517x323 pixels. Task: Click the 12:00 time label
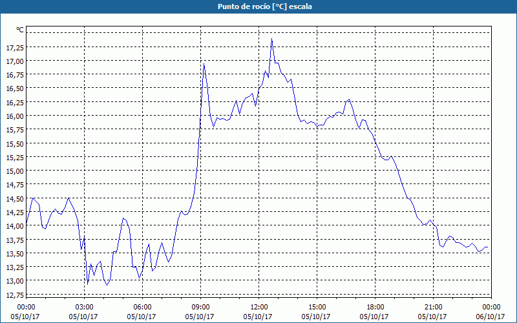click(x=259, y=307)
